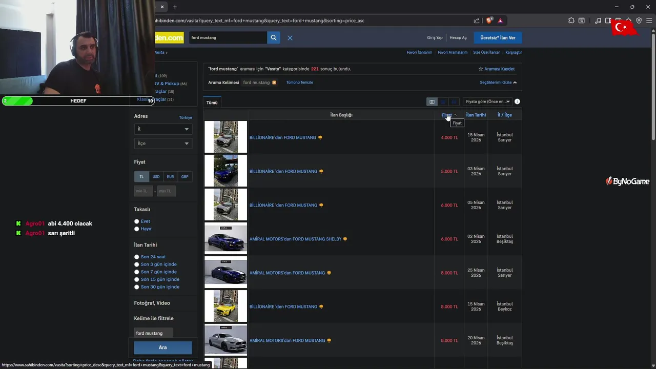The width and height of the screenshot is (656, 369).
Task: Open Brave Shields lion icon
Action: [489, 20]
